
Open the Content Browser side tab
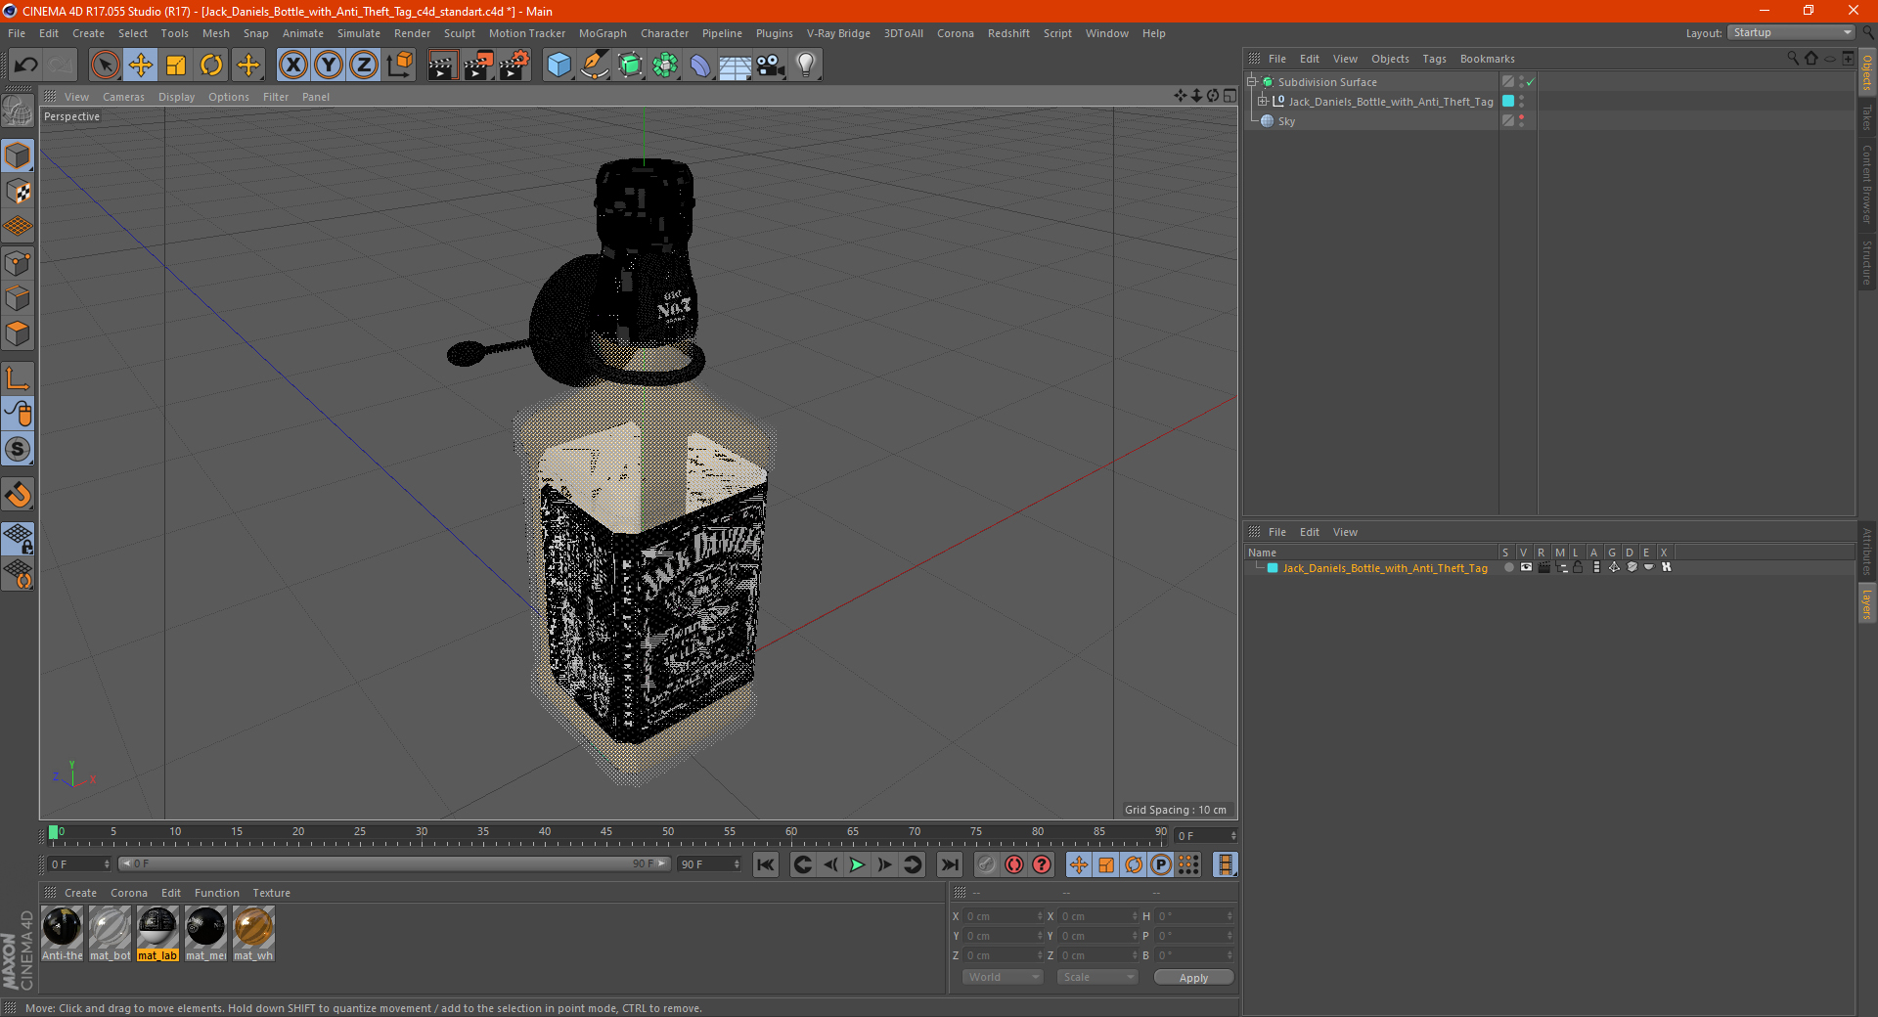coord(1866,184)
